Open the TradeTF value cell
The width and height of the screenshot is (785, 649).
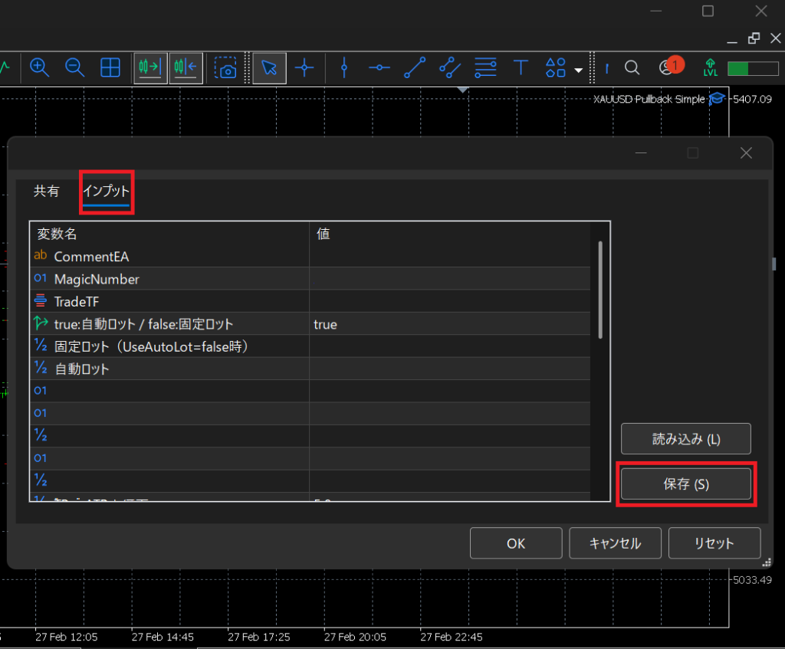[x=449, y=301]
